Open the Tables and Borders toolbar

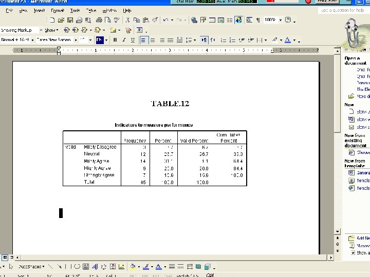pos(203,20)
